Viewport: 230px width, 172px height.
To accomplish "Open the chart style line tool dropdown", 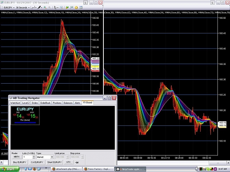I will coord(34,7).
